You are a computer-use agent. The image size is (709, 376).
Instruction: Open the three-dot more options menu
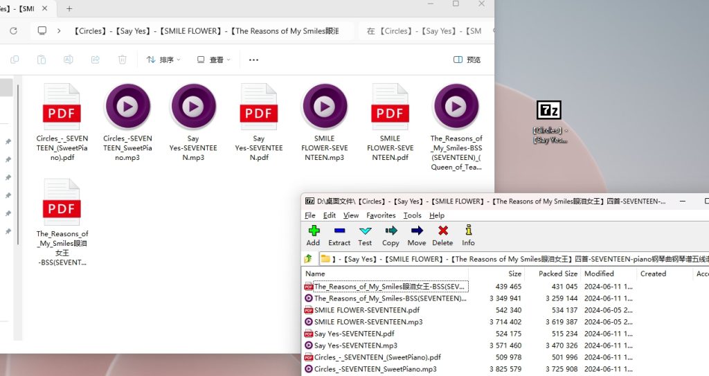pos(253,60)
